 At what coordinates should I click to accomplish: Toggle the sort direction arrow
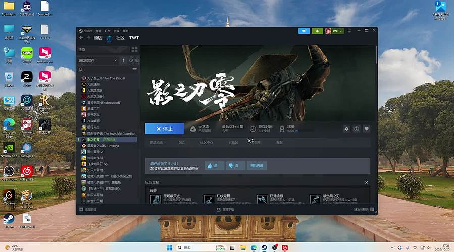coord(123,60)
